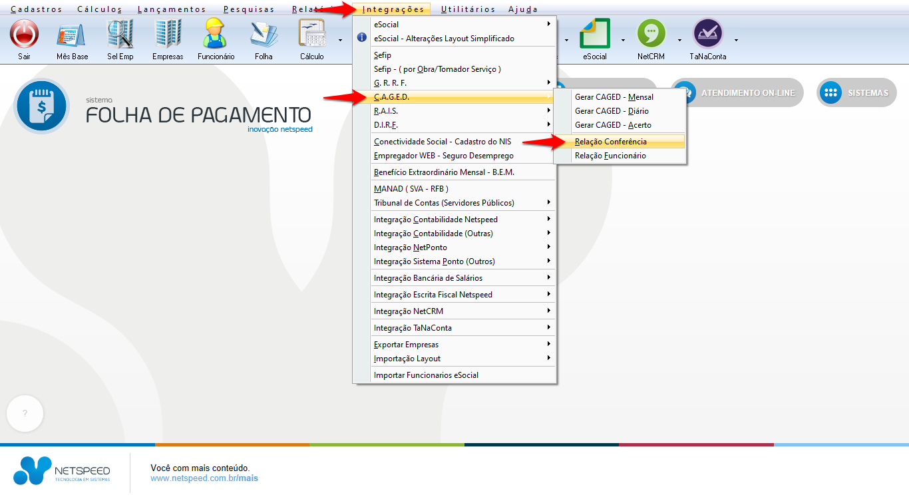Screen dimensions: 909x497
Task: Expand the NetCRM toolbar dropdown arrow
Action: 679,40
